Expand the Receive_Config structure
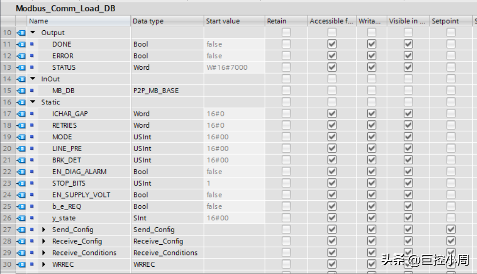This screenshot has height=274, width=477. click(x=44, y=241)
